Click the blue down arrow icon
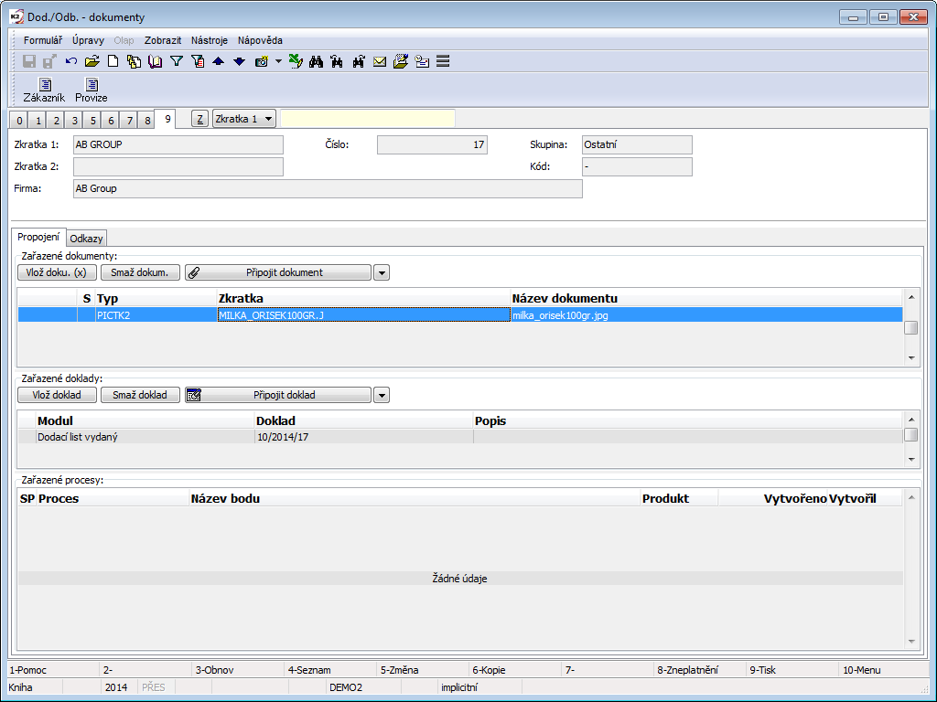The height and width of the screenshot is (702, 937). [239, 62]
